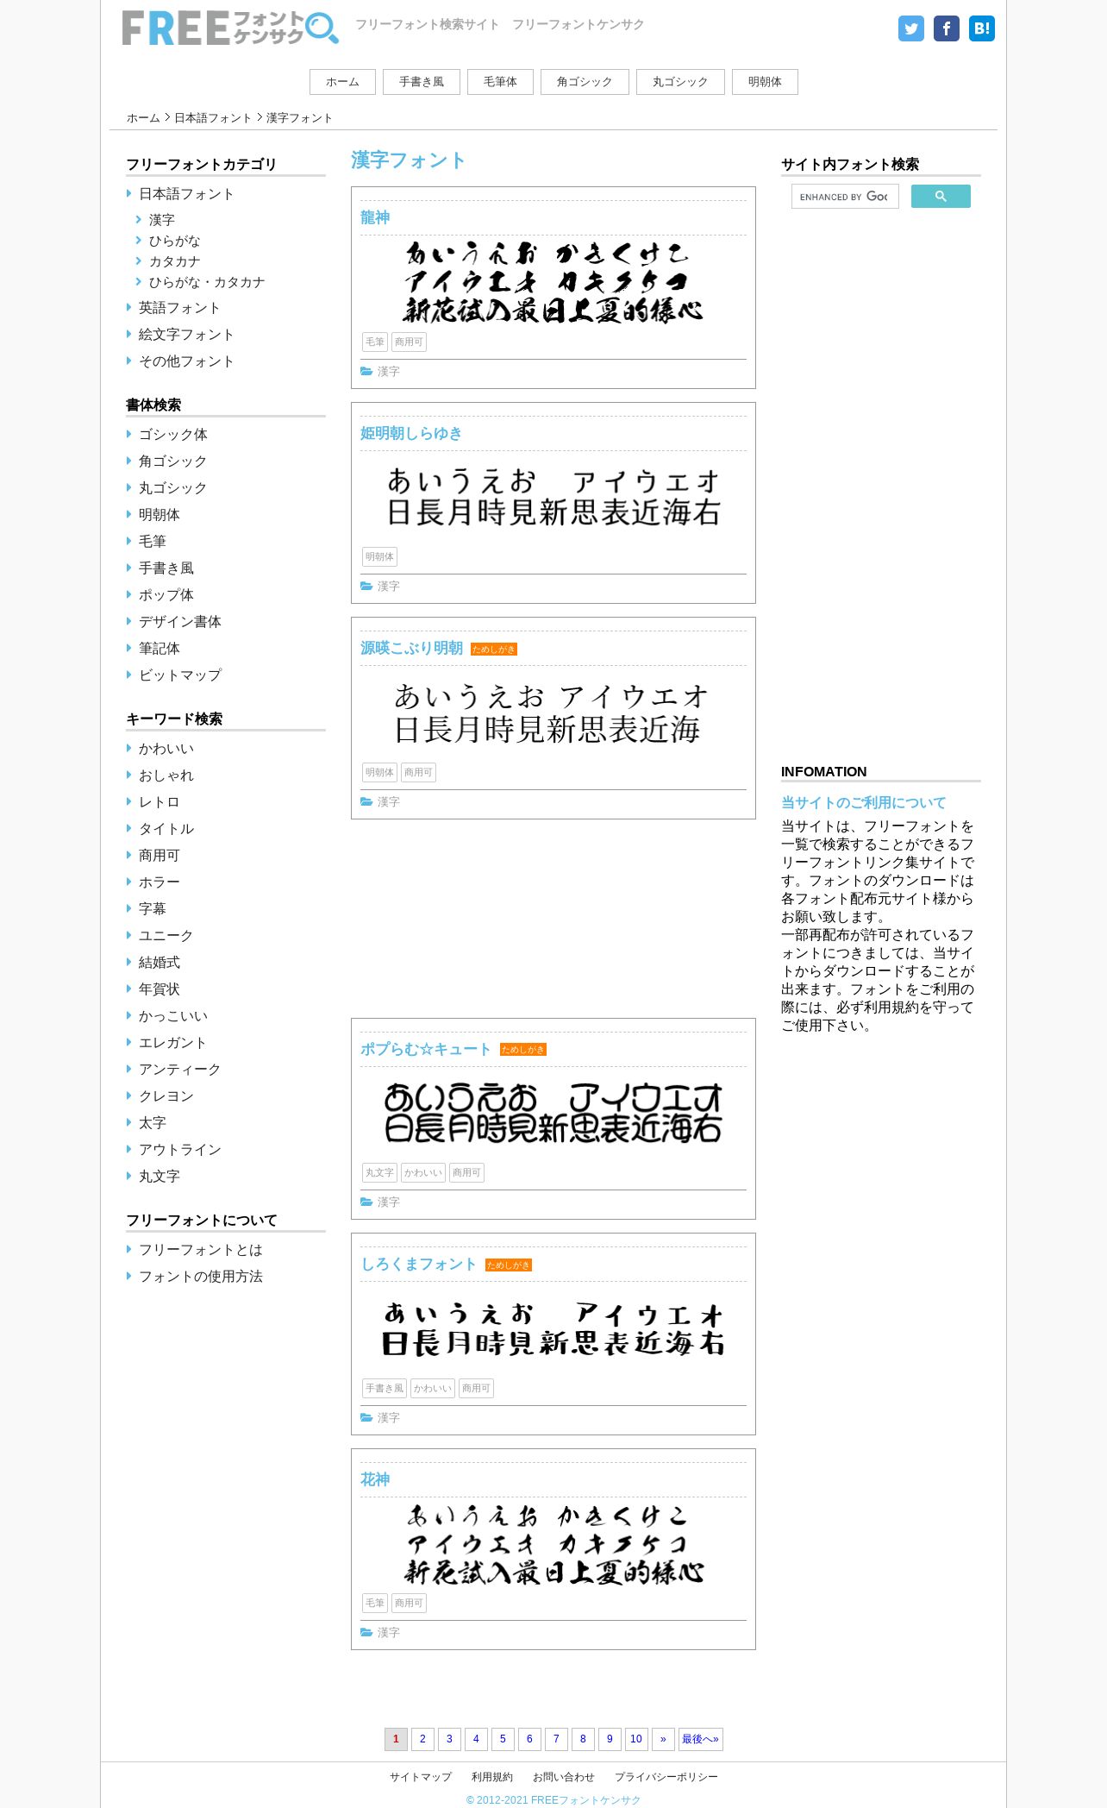Open the Hatena Bookmark B! icon
This screenshot has height=1808, width=1107.
tap(981, 28)
